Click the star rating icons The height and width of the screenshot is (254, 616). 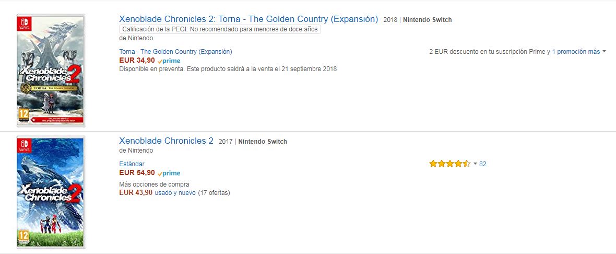(449, 164)
